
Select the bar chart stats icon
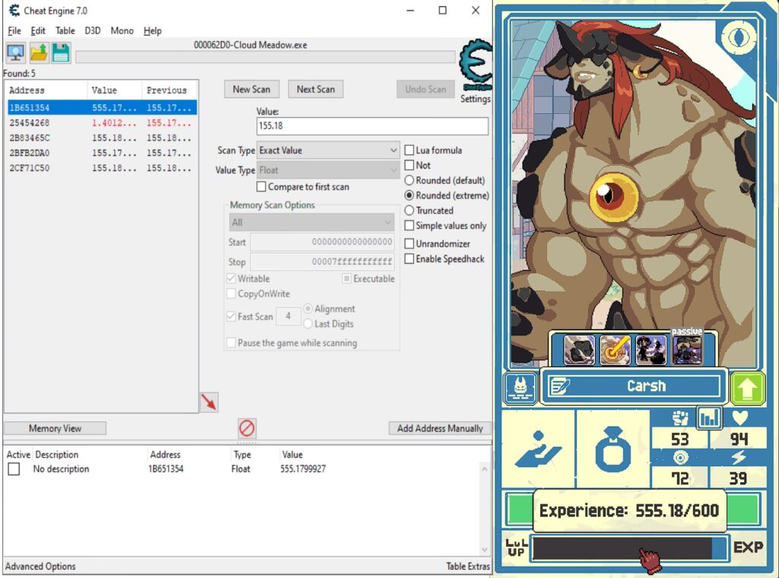point(709,418)
